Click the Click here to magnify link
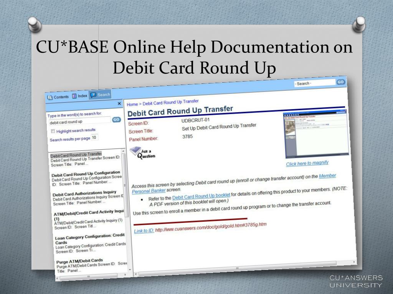 [x=307, y=163]
